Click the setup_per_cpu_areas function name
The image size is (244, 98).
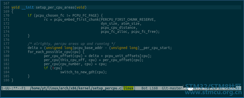[x=55, y=7]
